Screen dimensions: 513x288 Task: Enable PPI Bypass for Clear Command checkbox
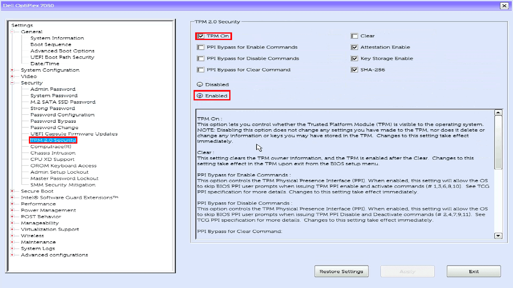pyautogui.click(x=201, y=70)
